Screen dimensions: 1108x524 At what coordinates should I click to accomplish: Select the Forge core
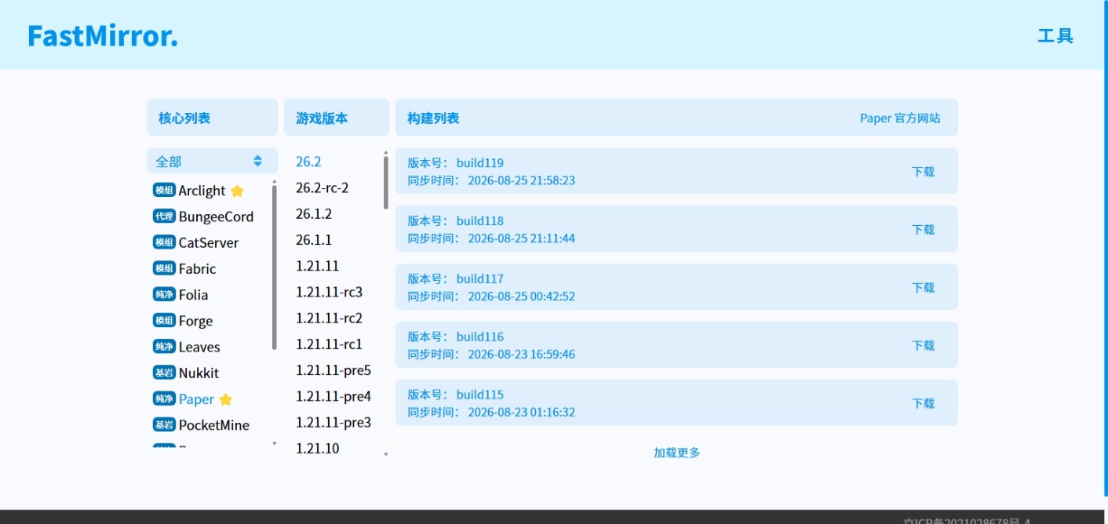pyautogui.click(x=195, y=320)
